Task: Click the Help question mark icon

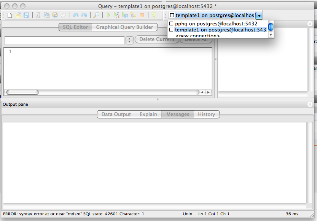Action: tap(154, 15)
